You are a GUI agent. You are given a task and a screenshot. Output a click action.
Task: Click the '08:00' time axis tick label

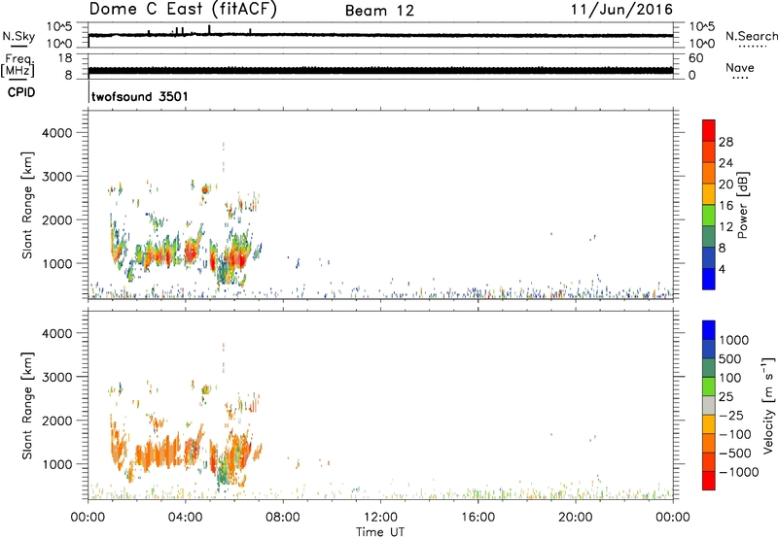coord(282,518)
